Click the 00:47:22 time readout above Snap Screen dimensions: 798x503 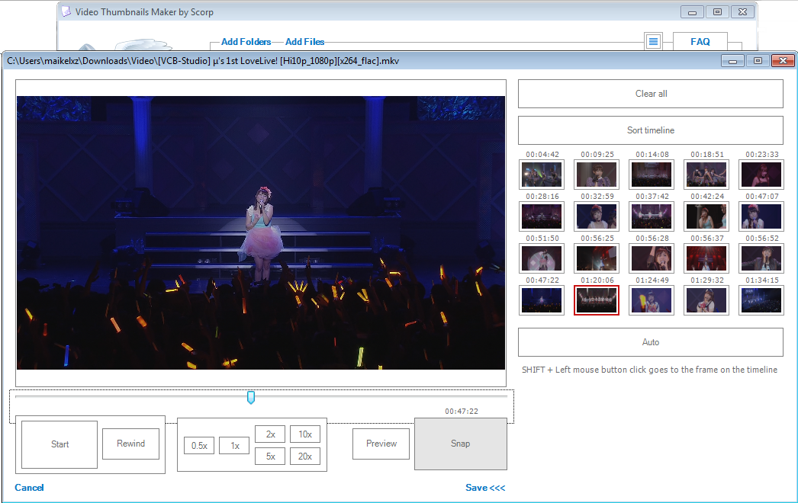(x=461, y=411)
